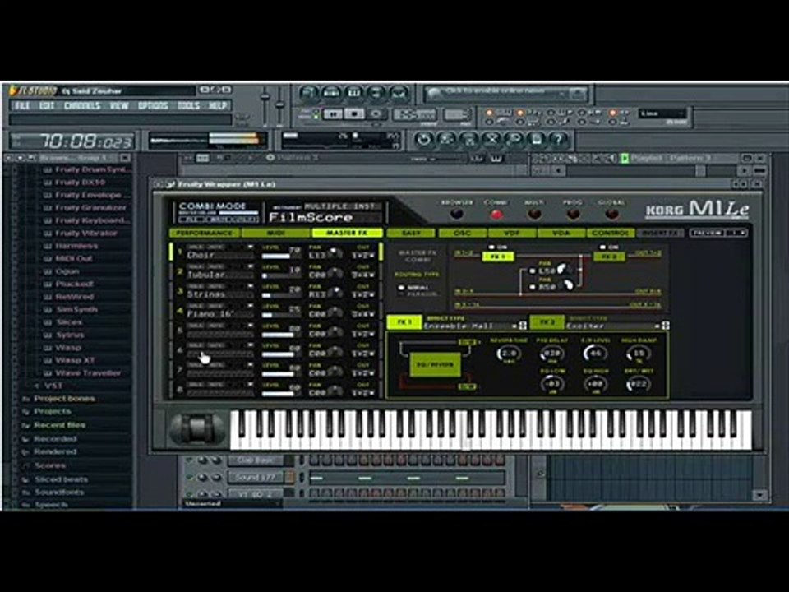Click the Pre Delay knob
The image size is (789, 592).
[552, 354]
